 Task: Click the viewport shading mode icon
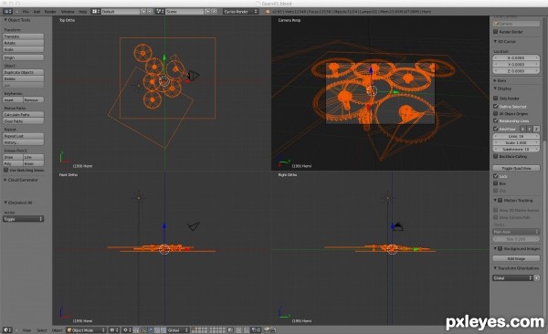113,329
